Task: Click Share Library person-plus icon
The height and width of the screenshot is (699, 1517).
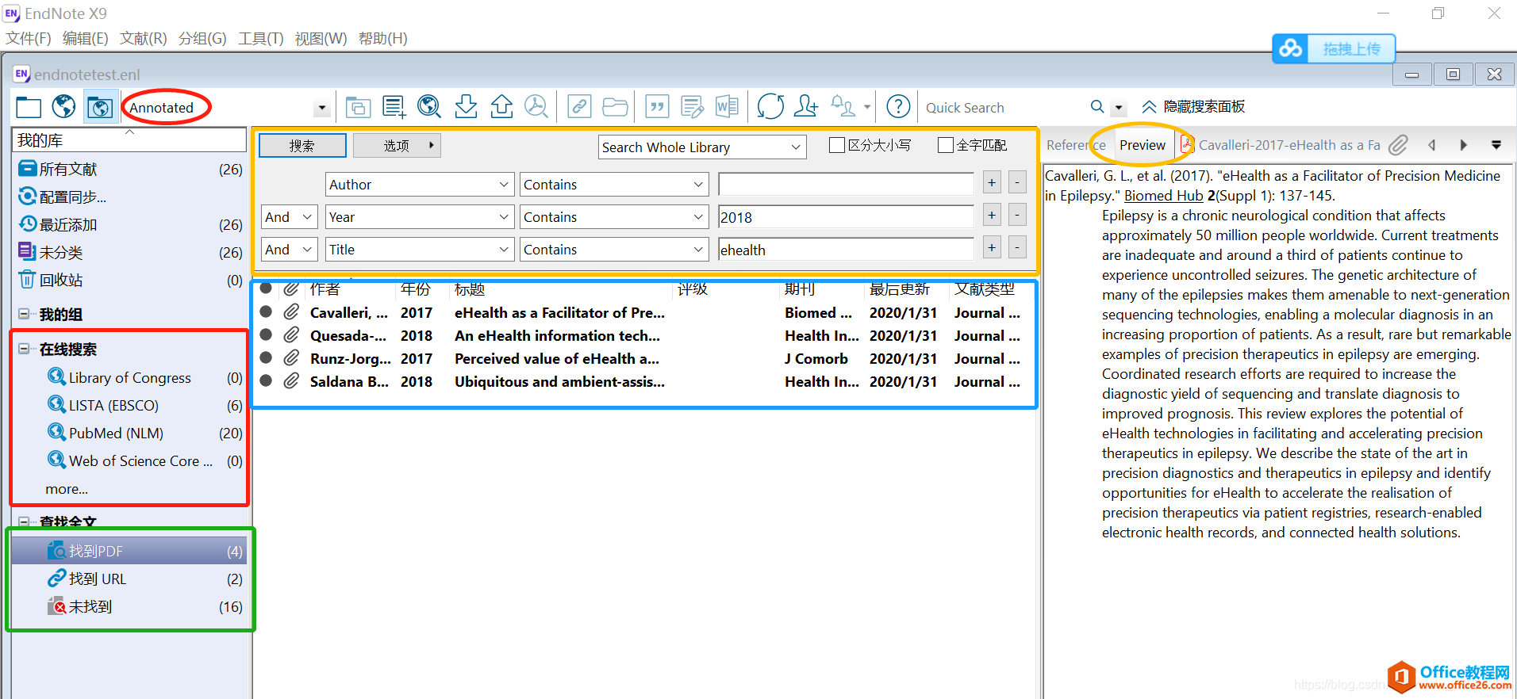Action: click(806, 106)
